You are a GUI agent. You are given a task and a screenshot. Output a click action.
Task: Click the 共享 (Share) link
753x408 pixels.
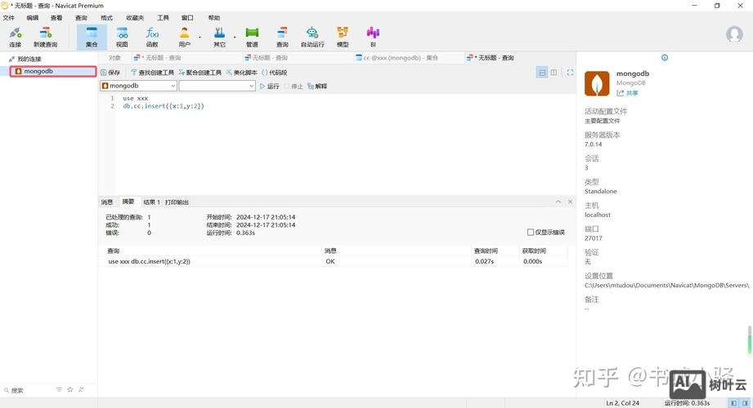coord(628,93)
